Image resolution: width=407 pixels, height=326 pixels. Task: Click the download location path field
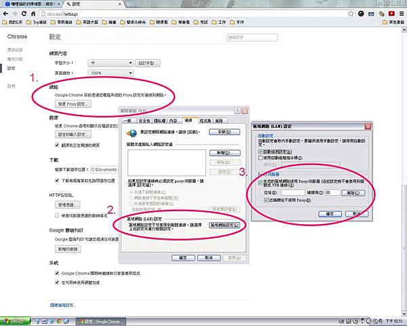coord(104,170)
